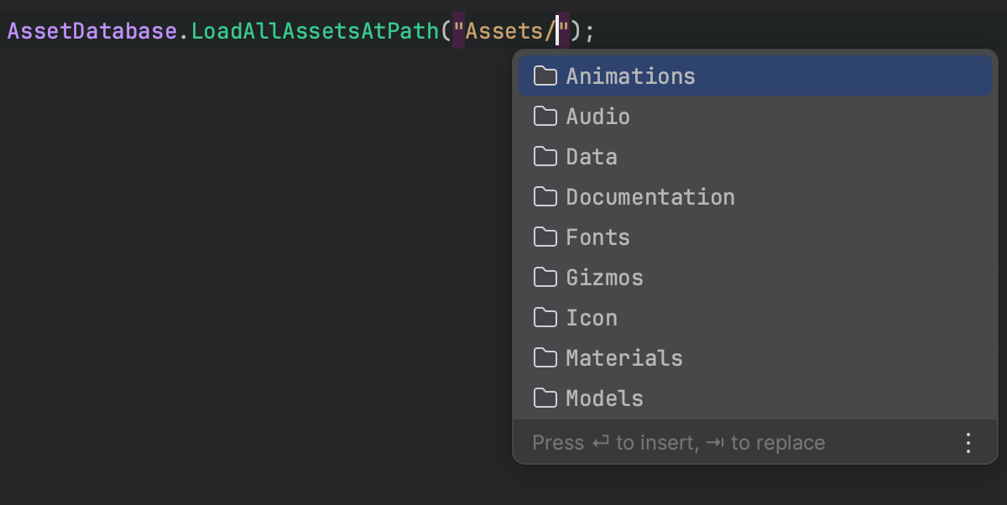Click the LoadAllAssetsAtPath method name
This screenshot has height=505, width=1007.
point(315,32)
